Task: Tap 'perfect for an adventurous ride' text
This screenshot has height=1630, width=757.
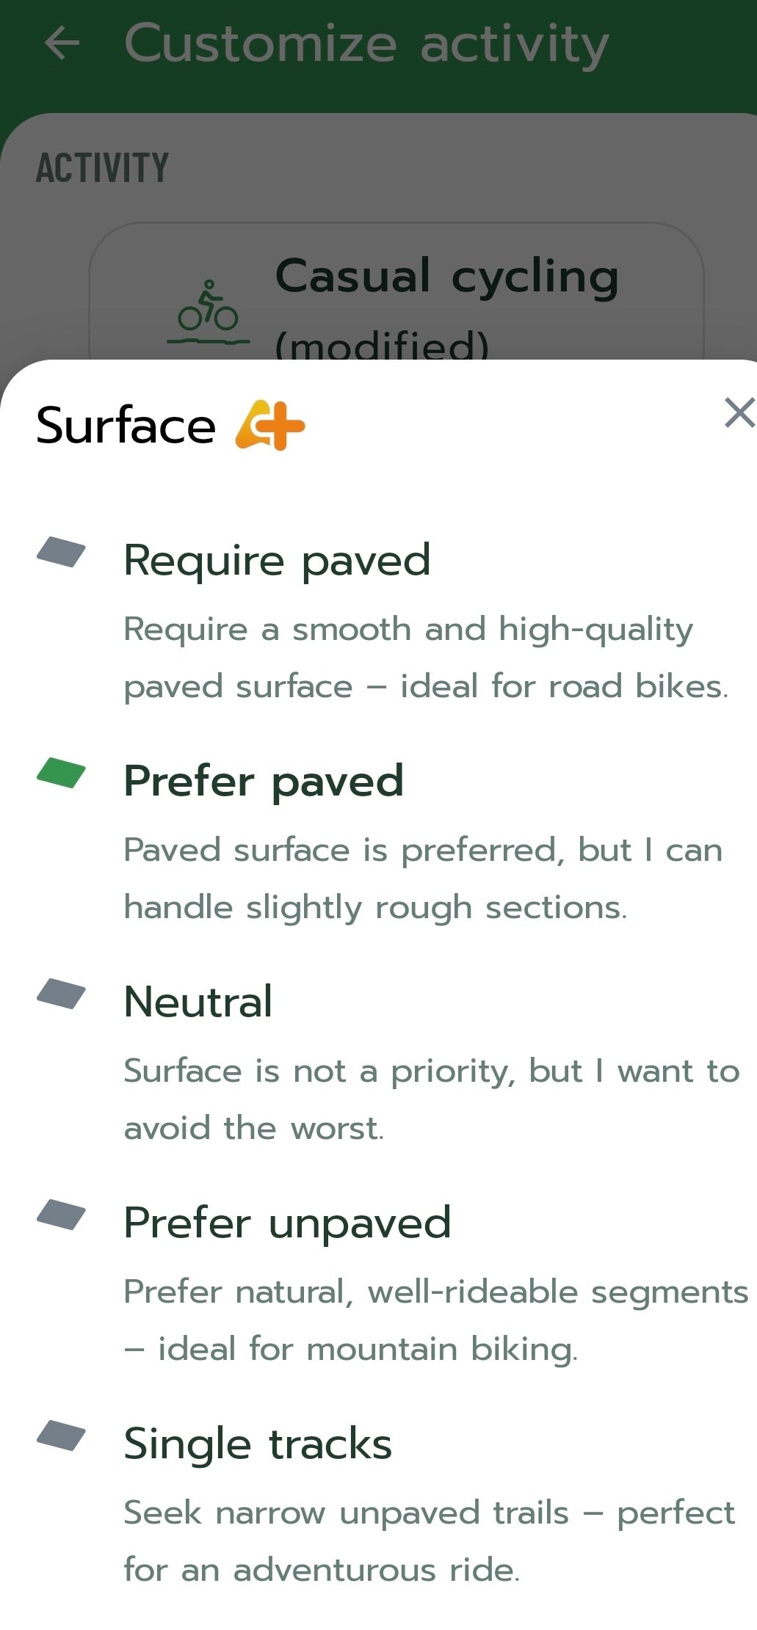Action: pos(429,1541)
